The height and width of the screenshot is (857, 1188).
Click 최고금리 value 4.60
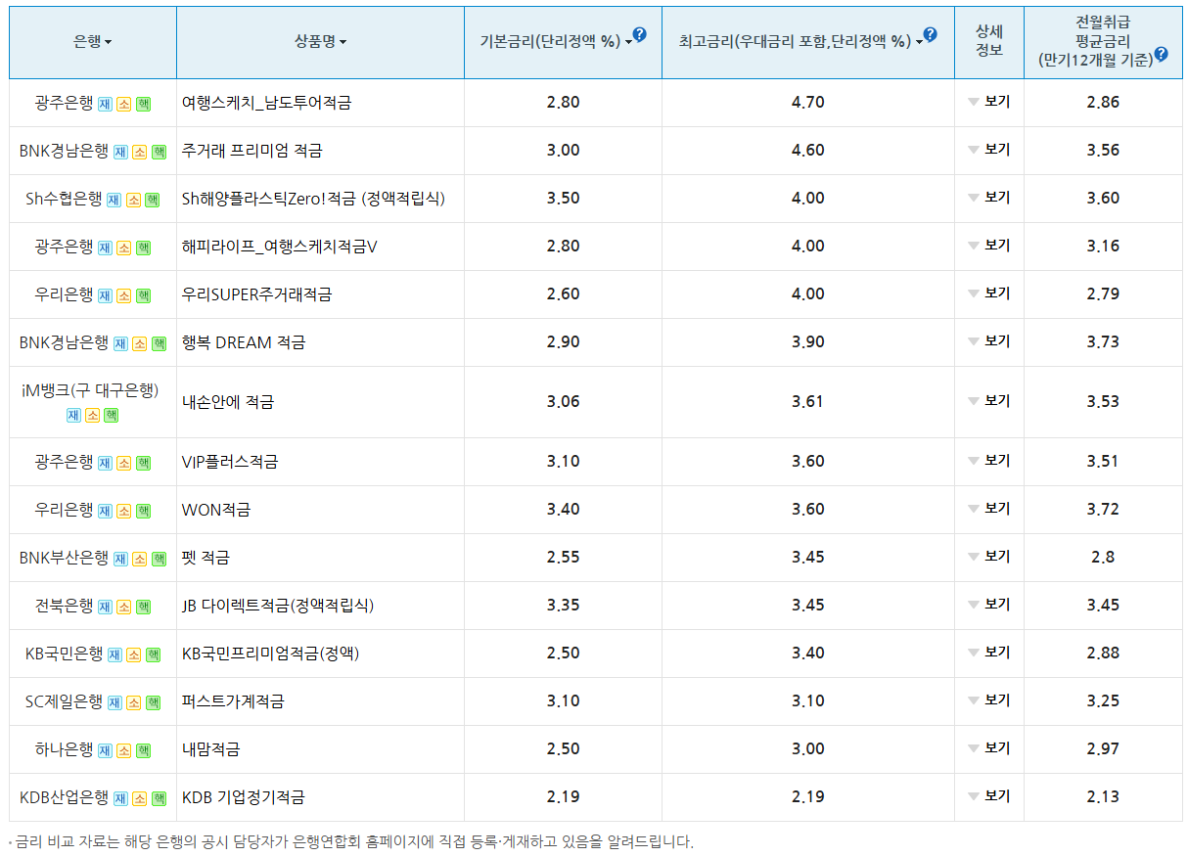click(808, 150)
